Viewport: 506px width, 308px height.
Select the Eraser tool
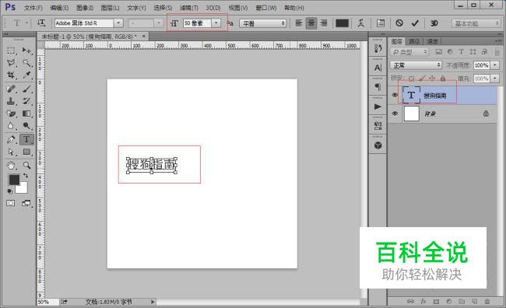point(11,114)
